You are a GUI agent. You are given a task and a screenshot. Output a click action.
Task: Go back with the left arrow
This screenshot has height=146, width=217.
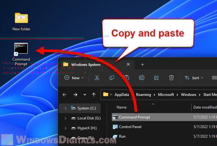coord(64,95)
